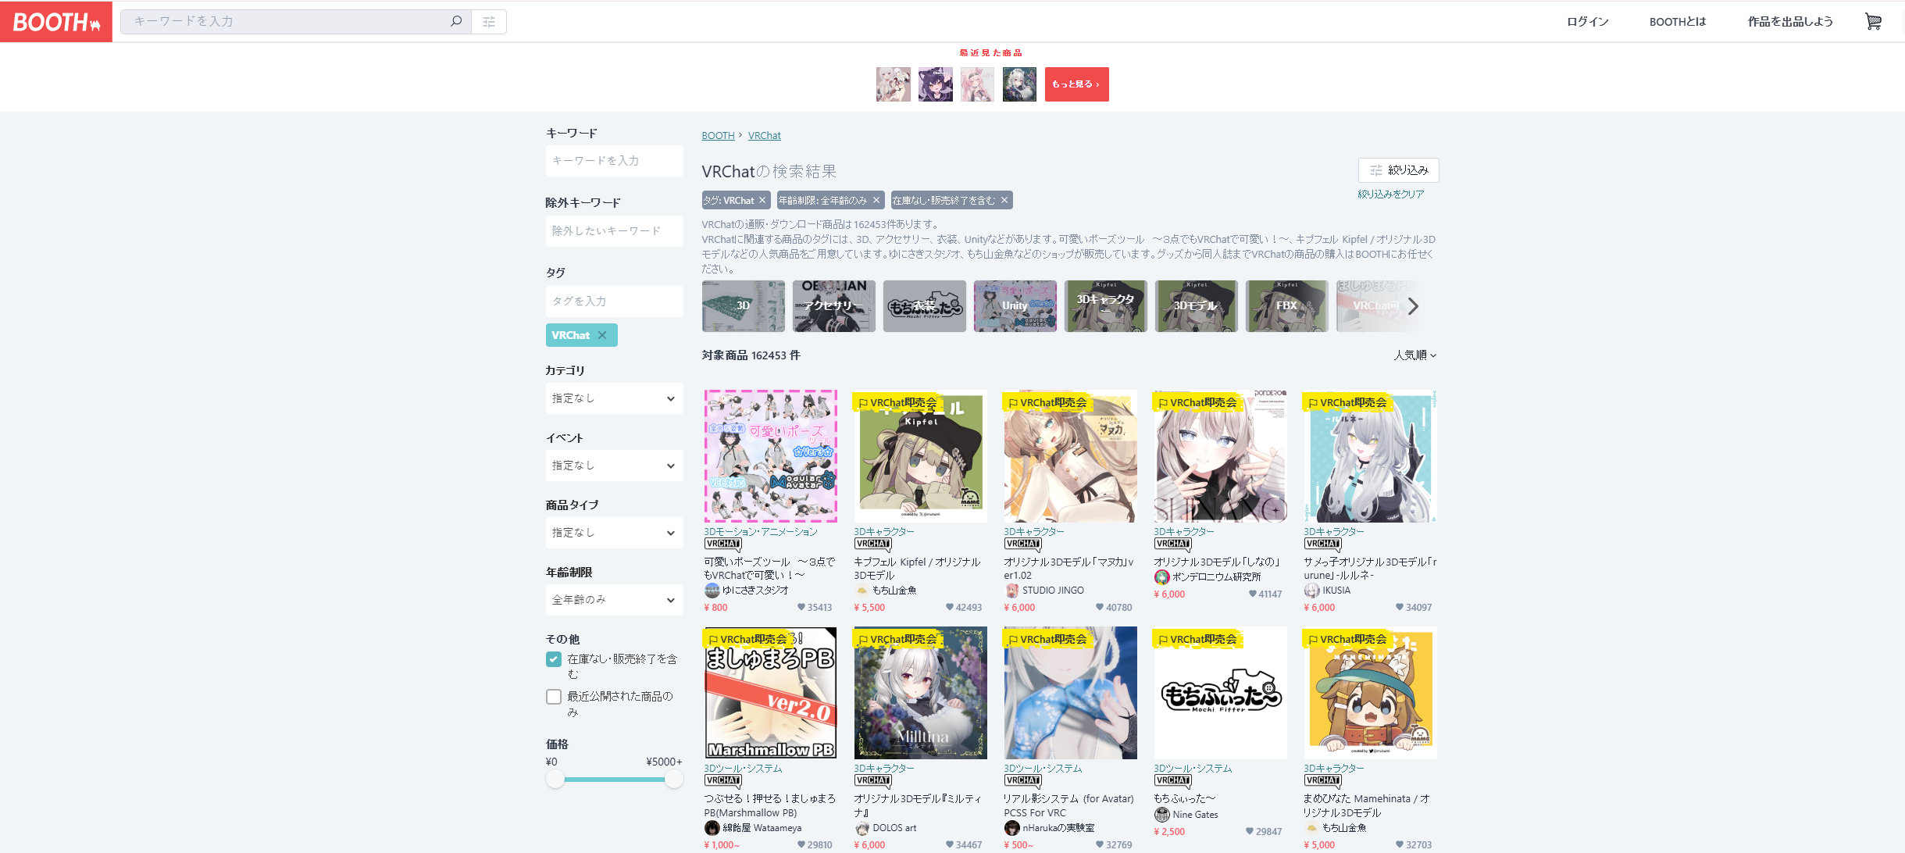Click heart icon on Kipfel item
The image size is (1905, 853).
click(x=949, y=607)
